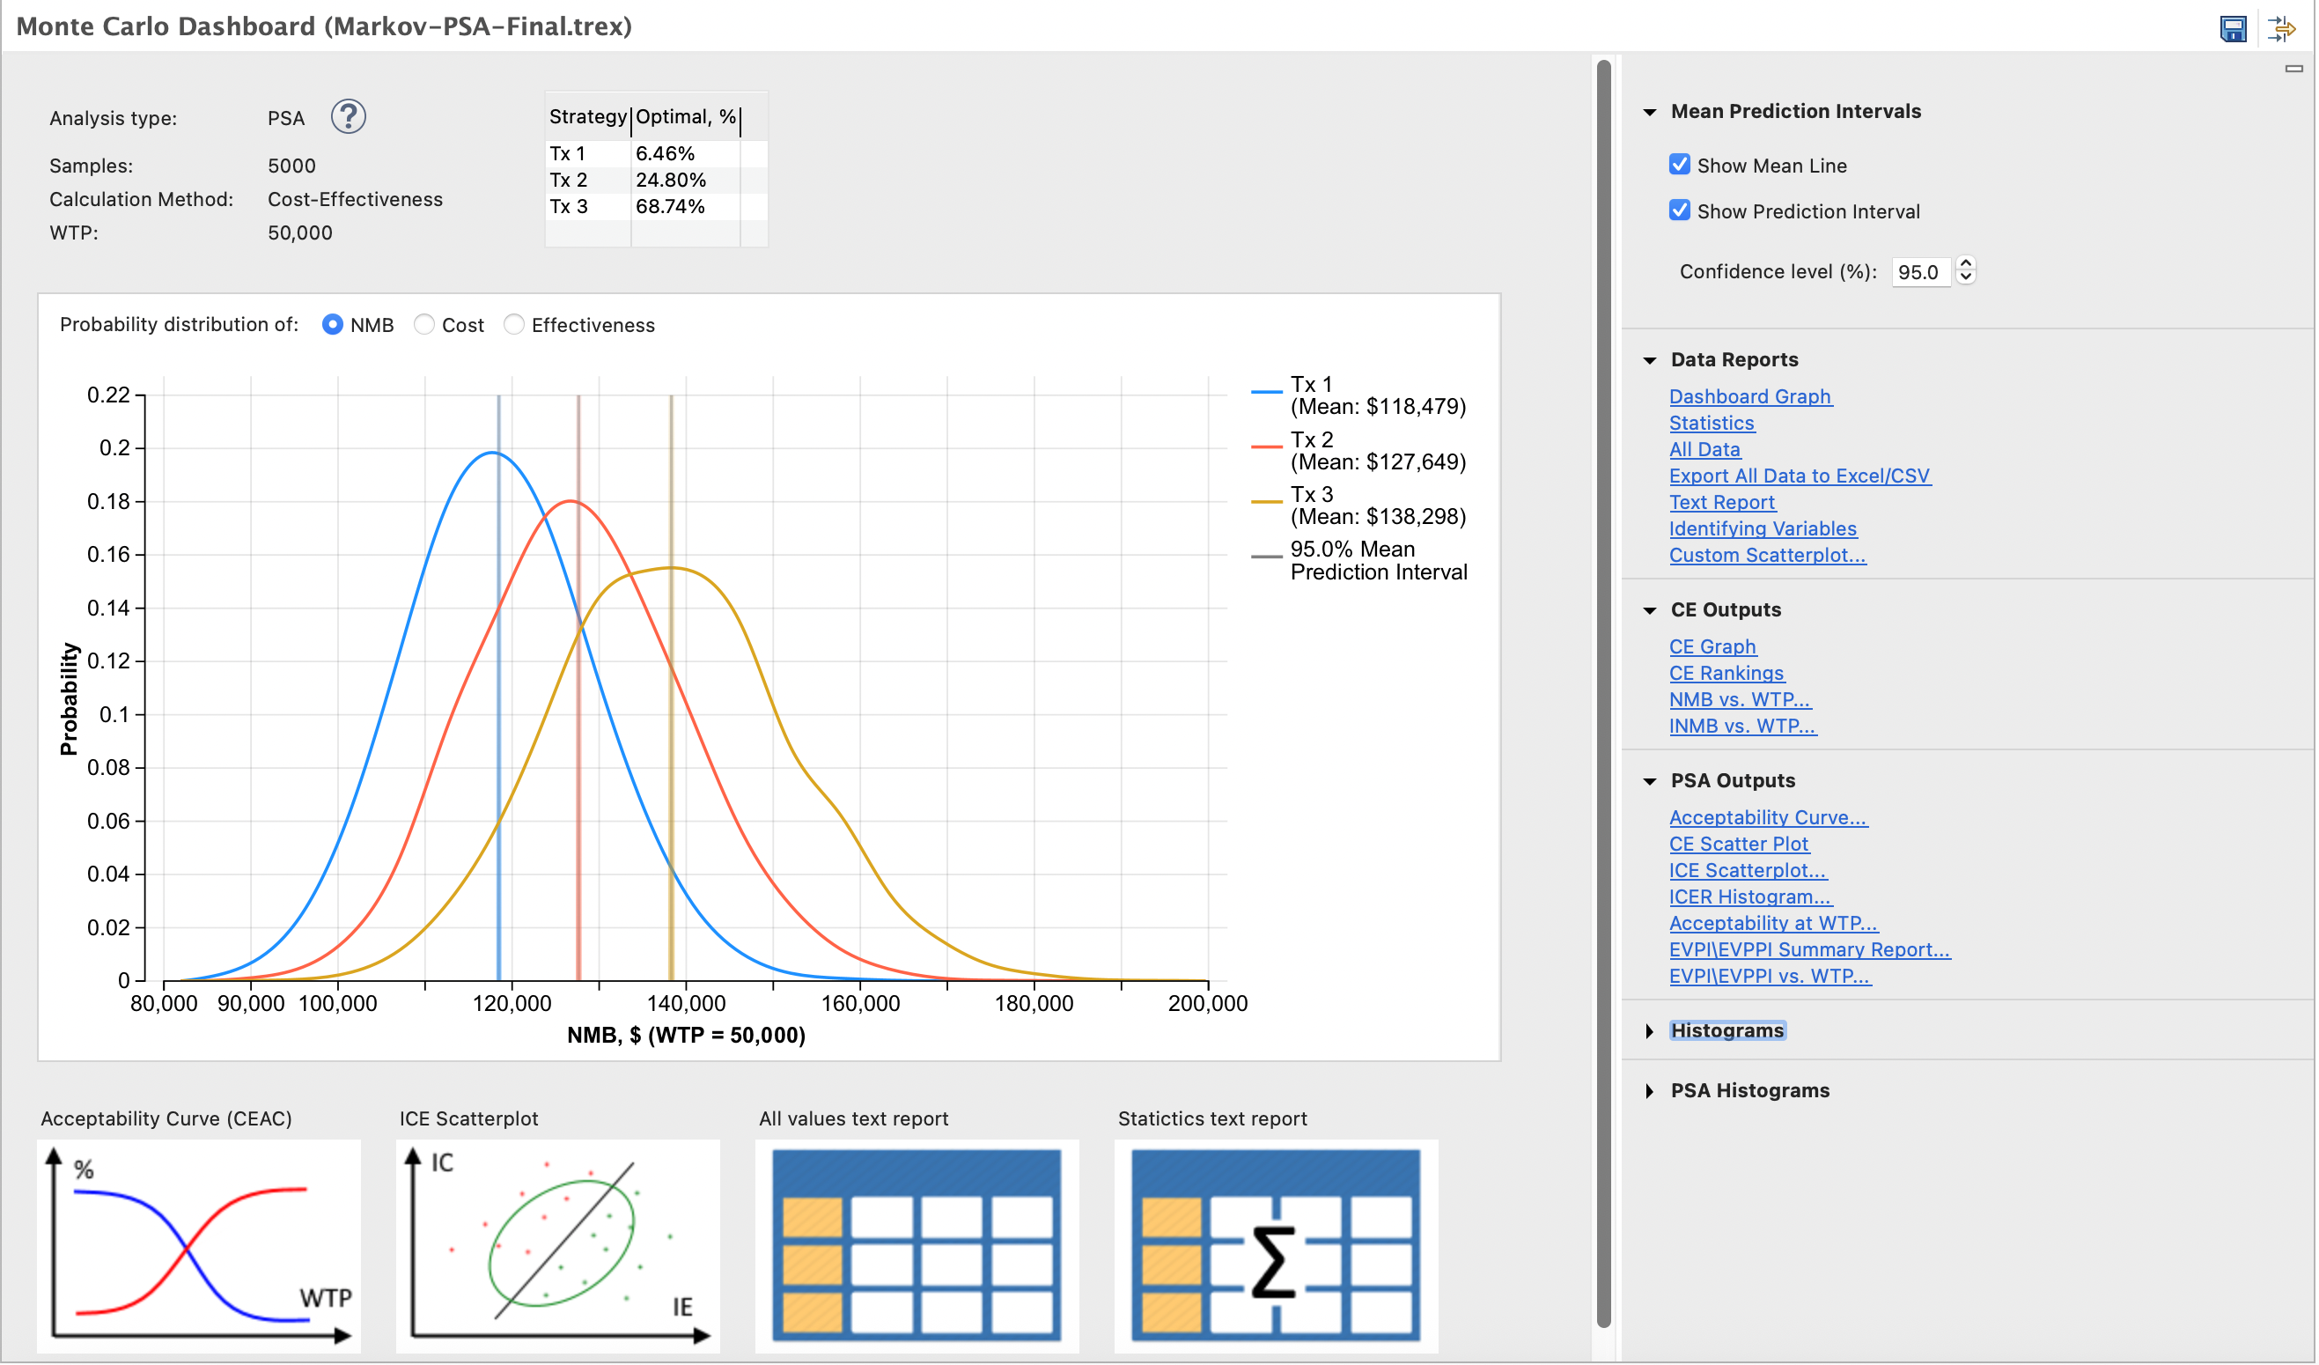Viewport: 2319px width, 1365px height.
Task: Open the Acceptability Curve (CEAC) thumbnail
Action: [199, 1246]
